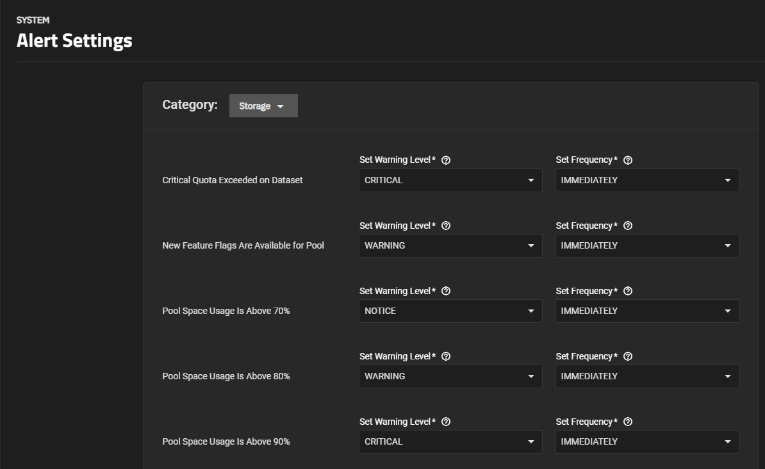
Task: Click Warning Level help icon for Pool Usage 90%
Action: click(x=447, y=422)
